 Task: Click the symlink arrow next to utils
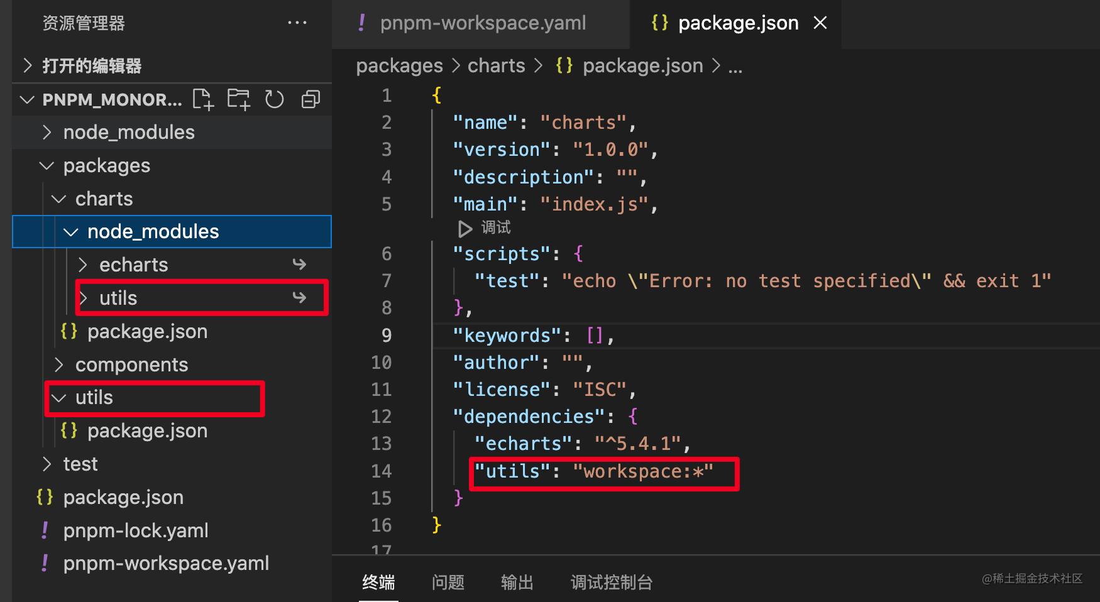point(300,297)
